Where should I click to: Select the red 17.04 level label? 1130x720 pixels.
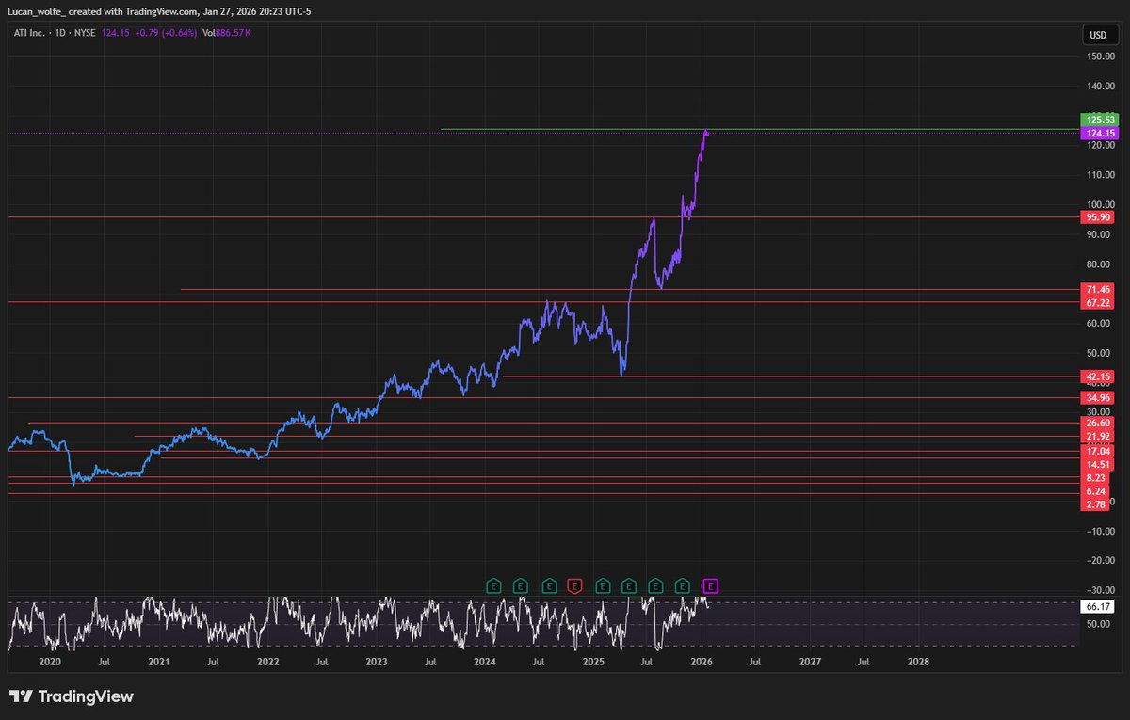pyautogui.click(x=1100, y=452)
